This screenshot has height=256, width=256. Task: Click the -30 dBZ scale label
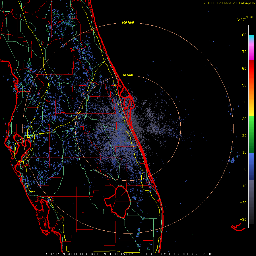point(243,219)
